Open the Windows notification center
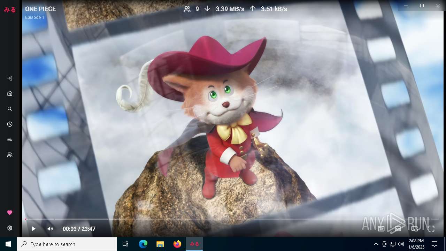 click(435, 244)
